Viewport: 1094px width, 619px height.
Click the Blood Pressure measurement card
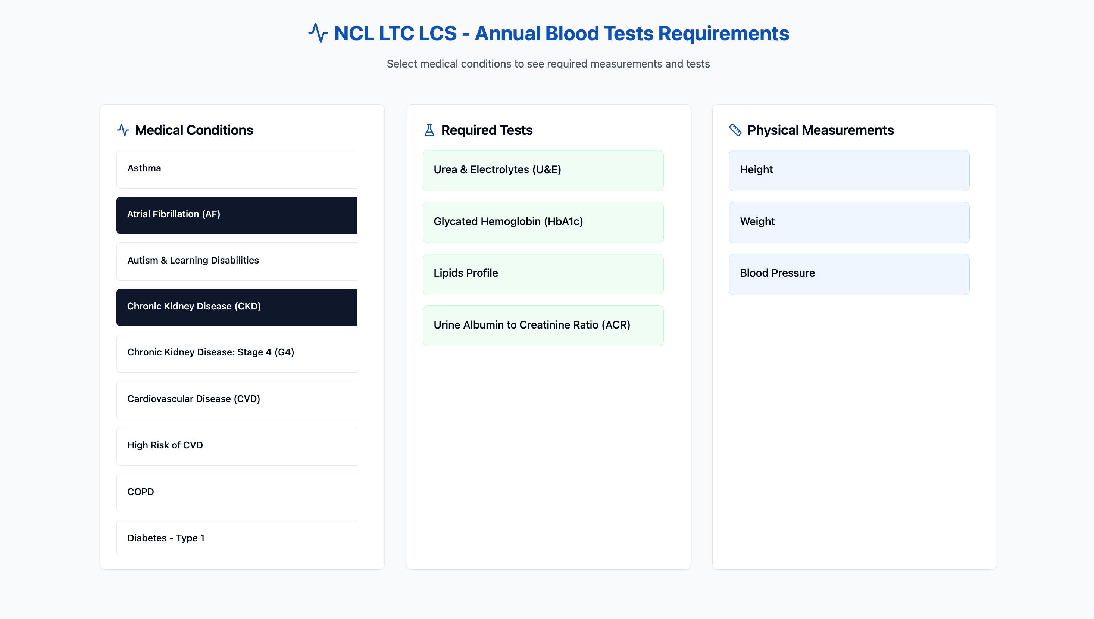[x=848, y=274]
